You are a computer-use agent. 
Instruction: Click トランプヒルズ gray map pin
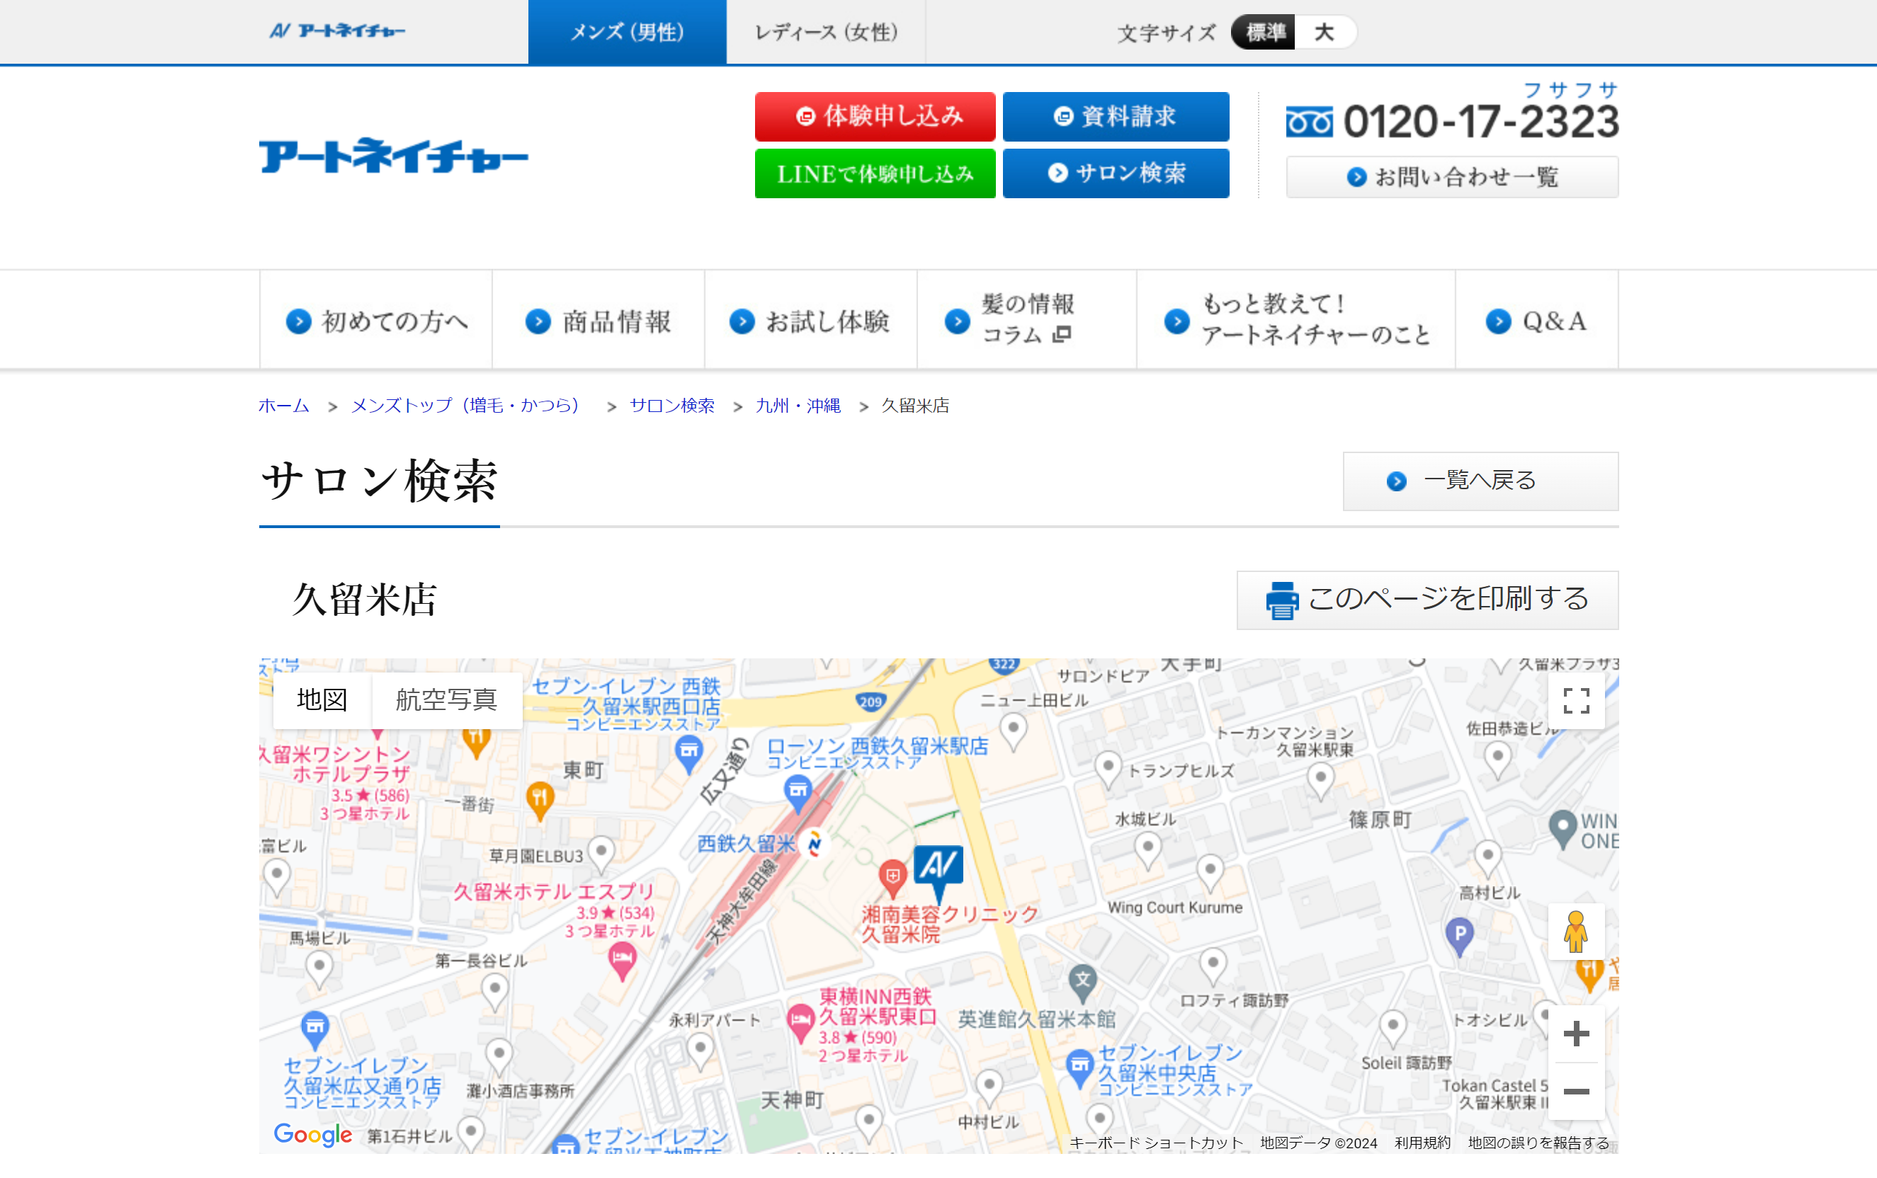point(1108,769)
